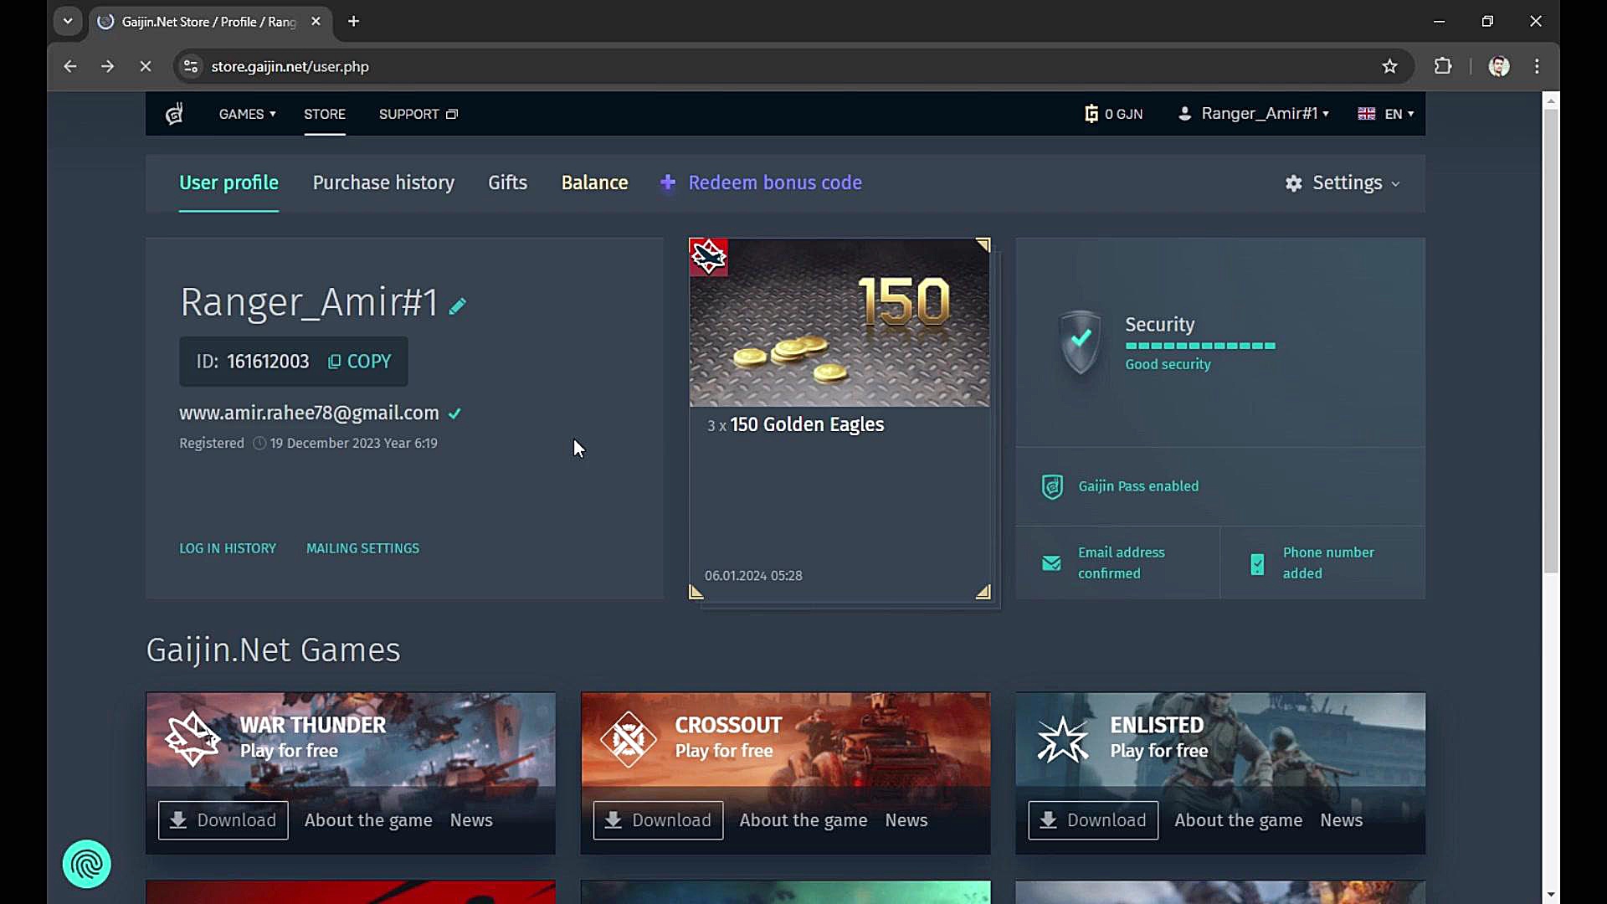Expand the Ranger_Amir#1 account dropdown
The height and width of the screenshot is (904, 1607).
(x=1253, y=114)
